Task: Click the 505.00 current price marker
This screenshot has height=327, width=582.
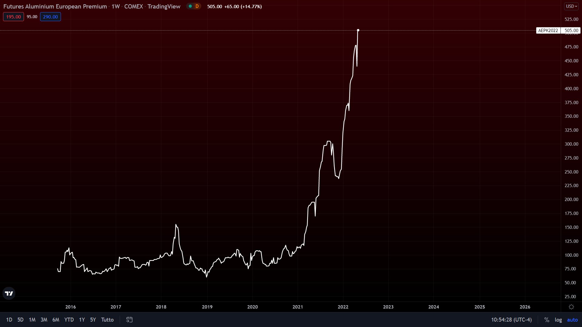Action: coord(571,31)
